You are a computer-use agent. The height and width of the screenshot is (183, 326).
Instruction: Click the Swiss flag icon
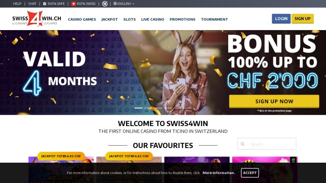73,4
